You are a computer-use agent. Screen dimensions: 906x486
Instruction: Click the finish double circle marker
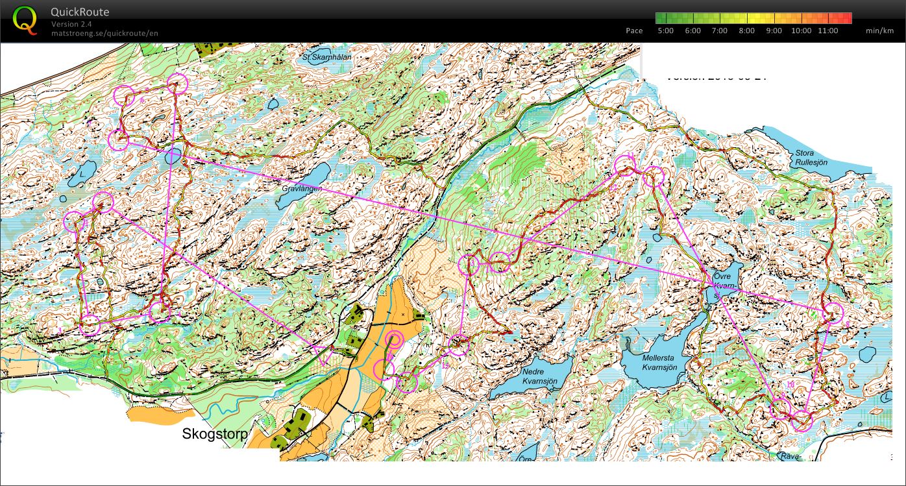pos(395,339)
